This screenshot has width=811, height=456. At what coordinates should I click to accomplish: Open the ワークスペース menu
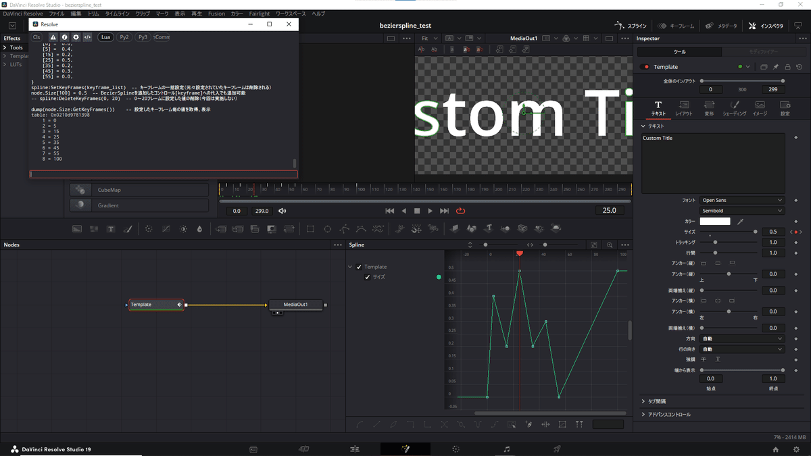coord(291,14)
